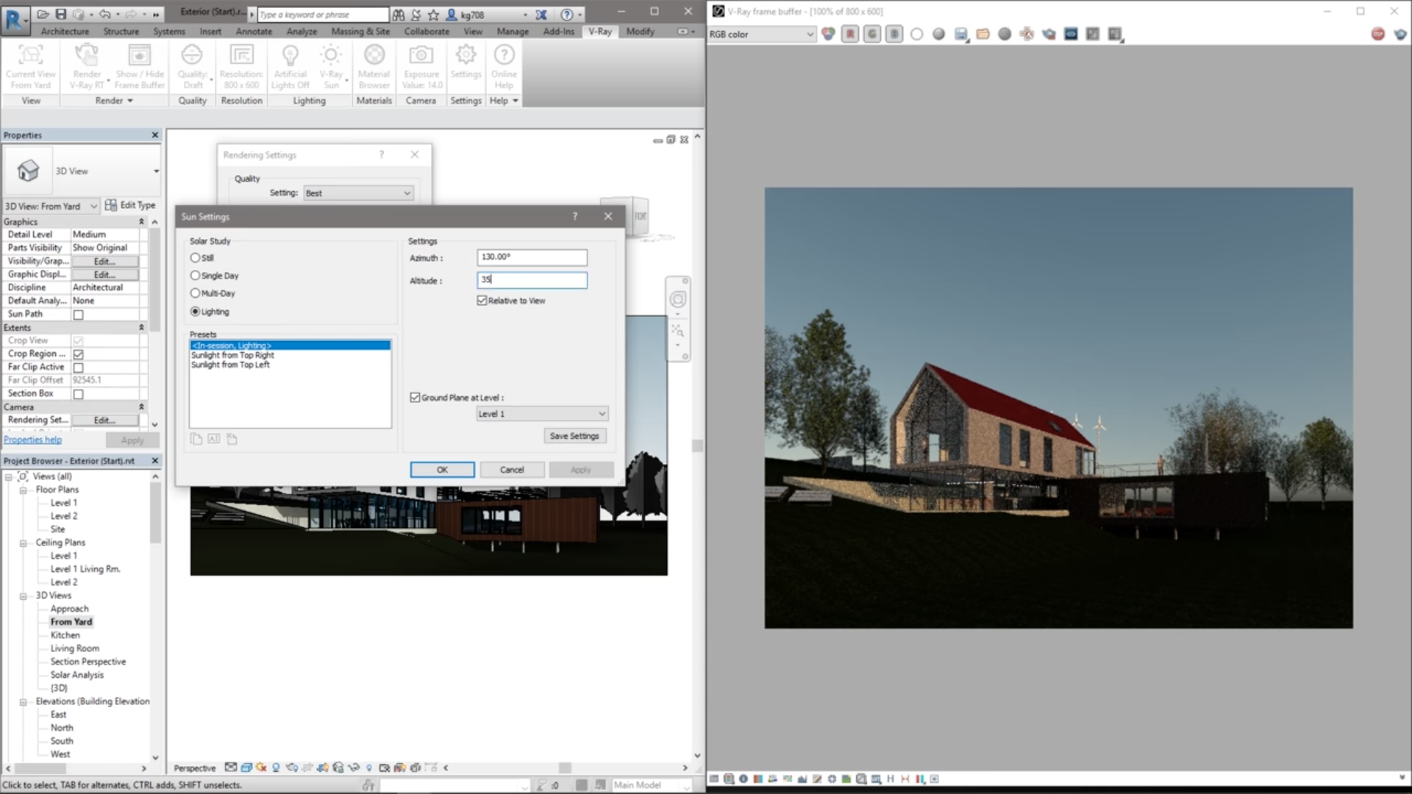1412x794 pixels.
Task: Click into the Azimuth input field
Action: pyautogui.click(x=532, y=257)
